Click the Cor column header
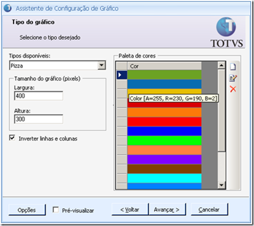 (164, 66)
